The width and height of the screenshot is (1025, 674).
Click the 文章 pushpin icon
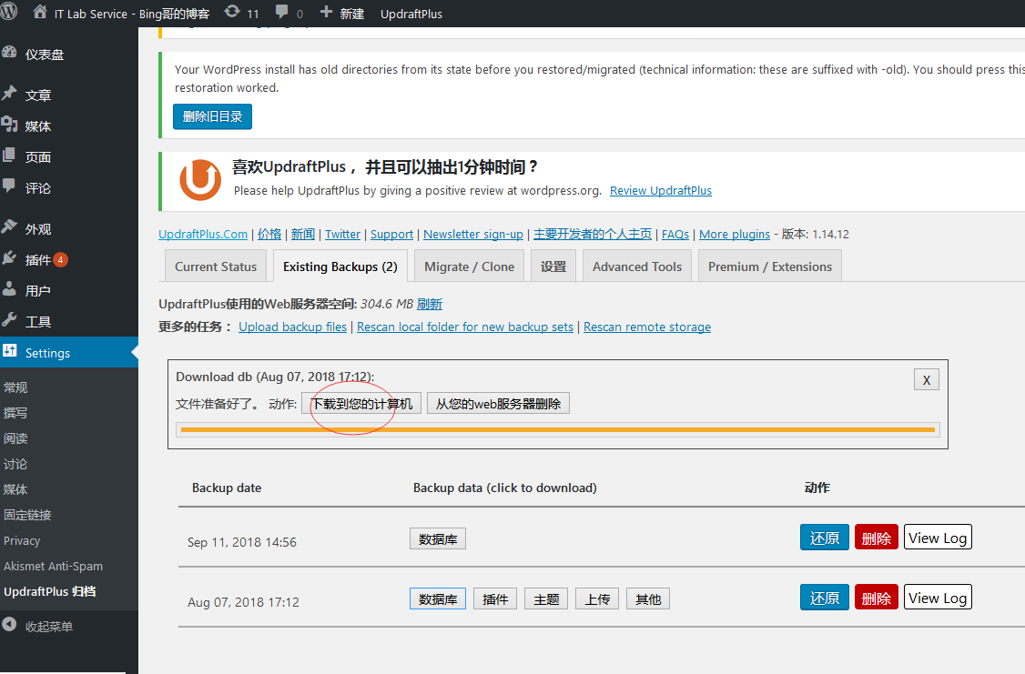tap(9, 94)
